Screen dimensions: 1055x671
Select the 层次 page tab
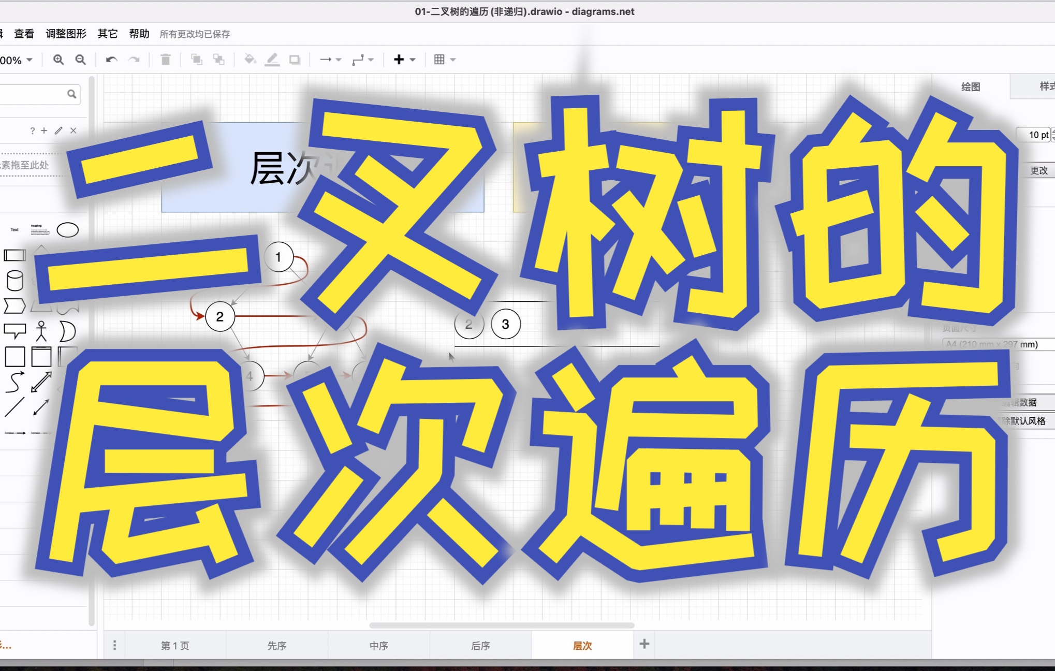582,646
